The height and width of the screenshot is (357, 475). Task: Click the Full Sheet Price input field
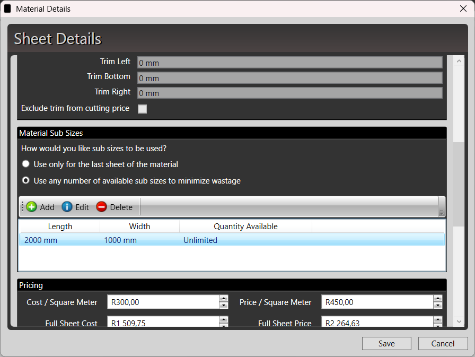click(376, 323)
